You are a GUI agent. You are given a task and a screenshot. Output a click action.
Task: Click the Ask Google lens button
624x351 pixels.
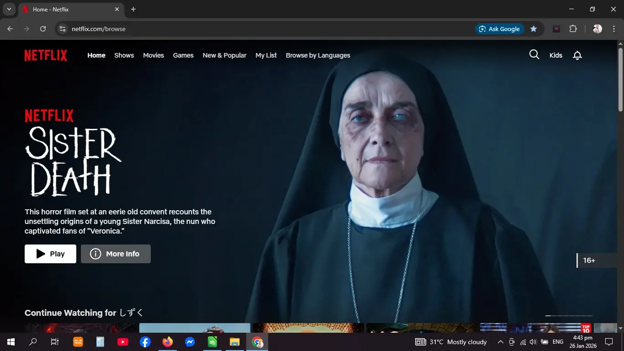click(x=500, y=29)
